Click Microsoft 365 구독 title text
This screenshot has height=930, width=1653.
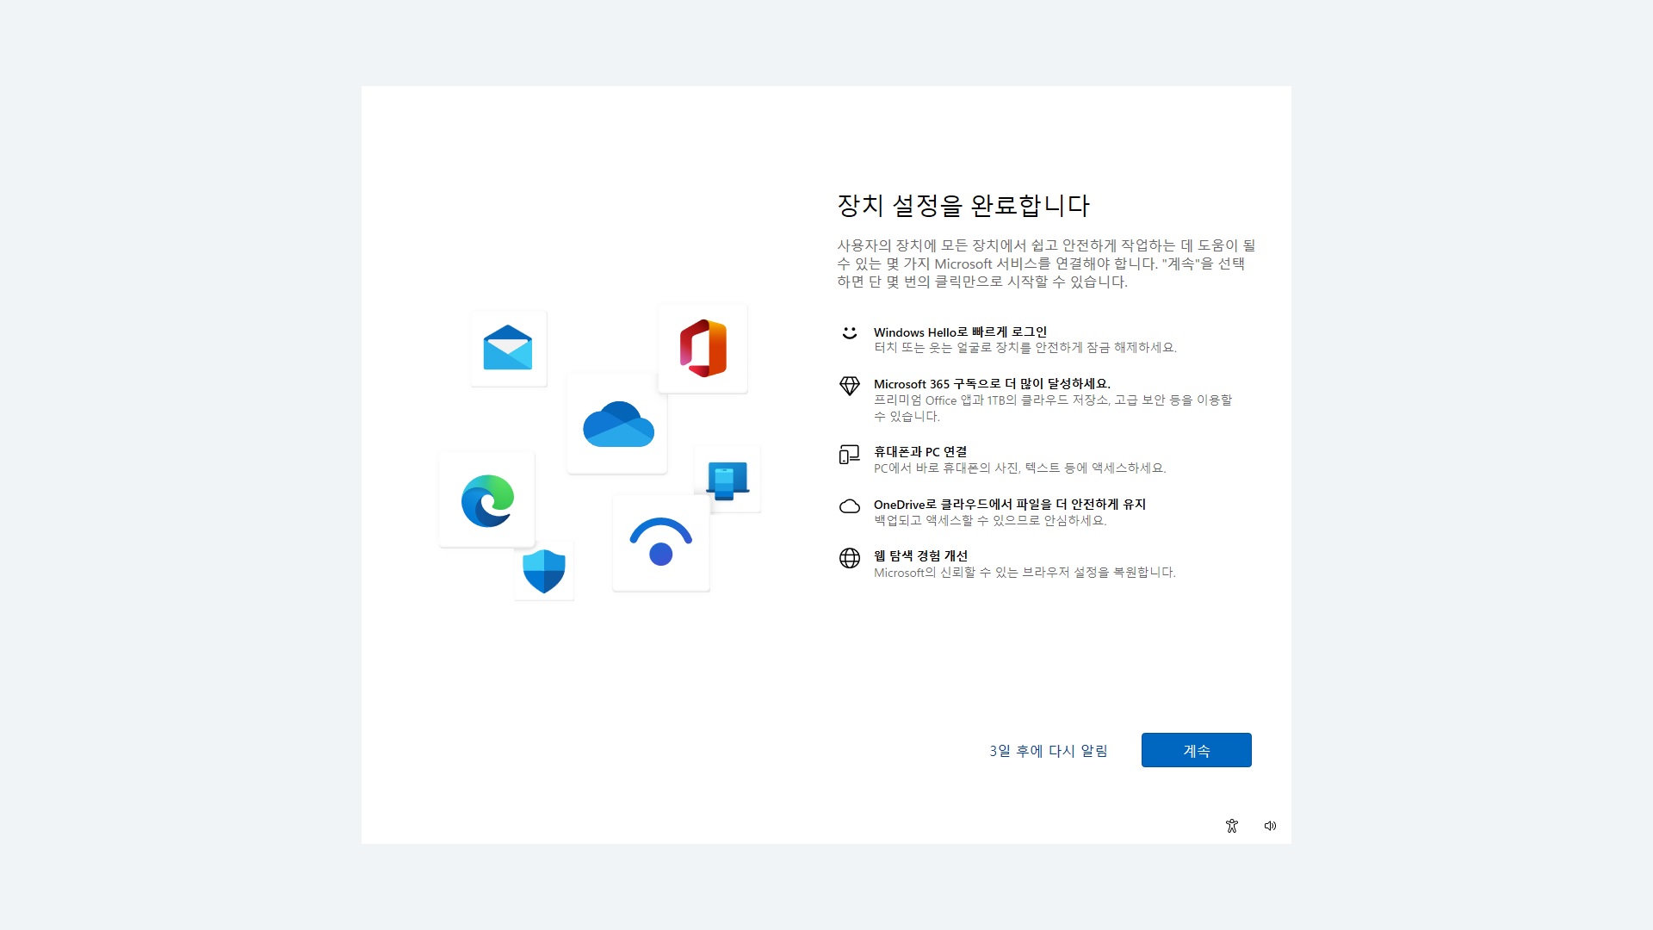[x=992, y=384]
